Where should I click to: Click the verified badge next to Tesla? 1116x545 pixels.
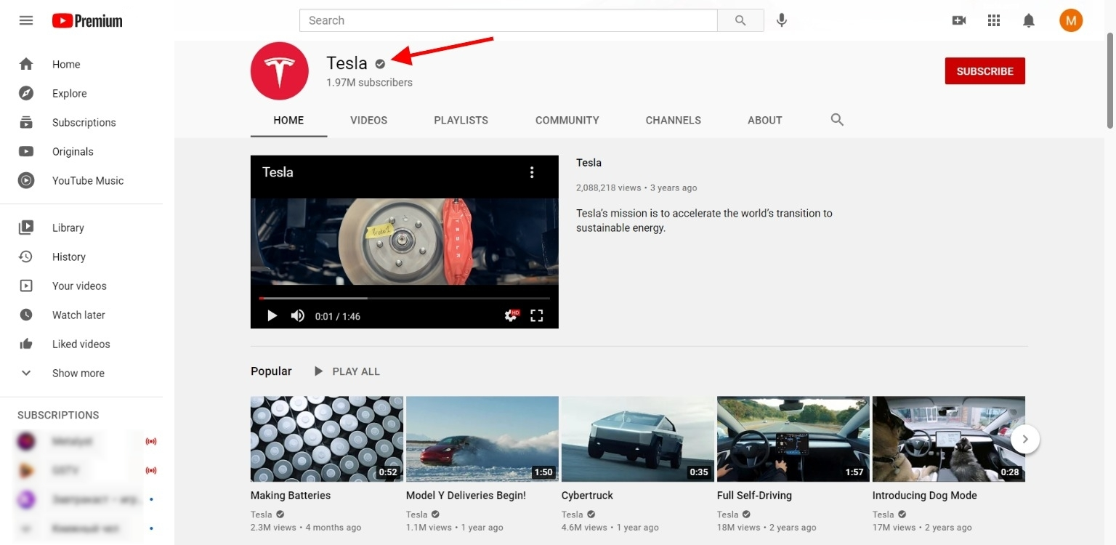[380, 64]
